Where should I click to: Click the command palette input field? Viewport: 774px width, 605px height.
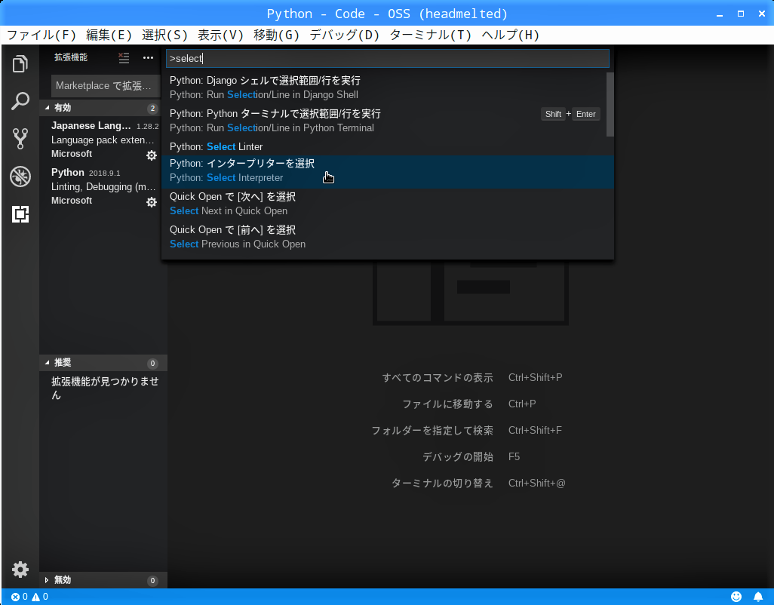click(x=388, y=58)
